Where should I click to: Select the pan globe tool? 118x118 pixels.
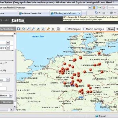[x=23, y=29]
